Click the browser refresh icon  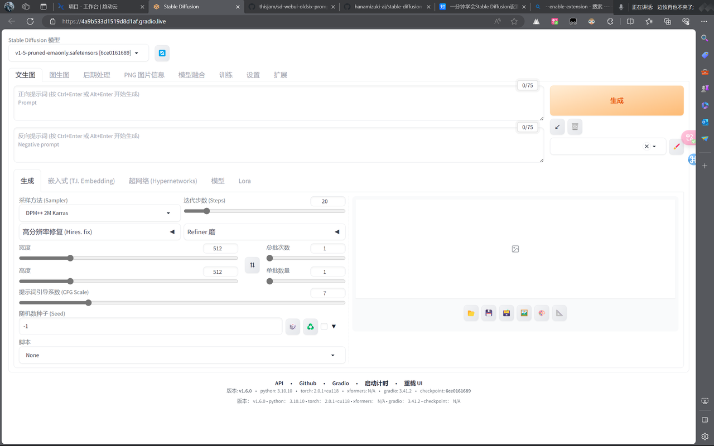point(30,21)
